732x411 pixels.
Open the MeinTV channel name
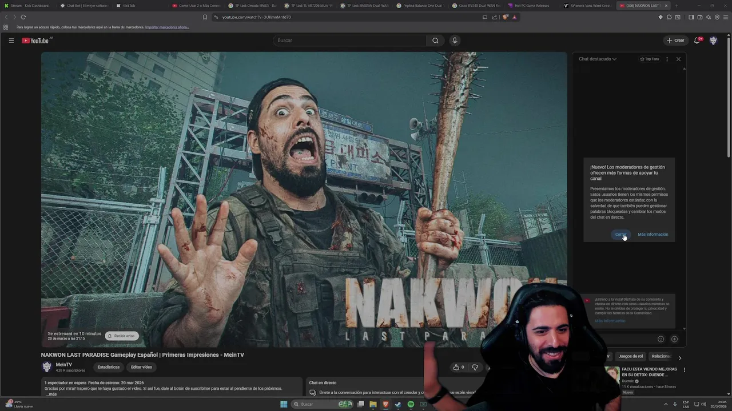coord(64,365)
